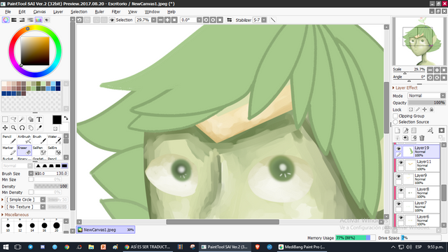Screen dimensions: 448x252
Task: Open the Canvas menu
Action: pos(39,12)
